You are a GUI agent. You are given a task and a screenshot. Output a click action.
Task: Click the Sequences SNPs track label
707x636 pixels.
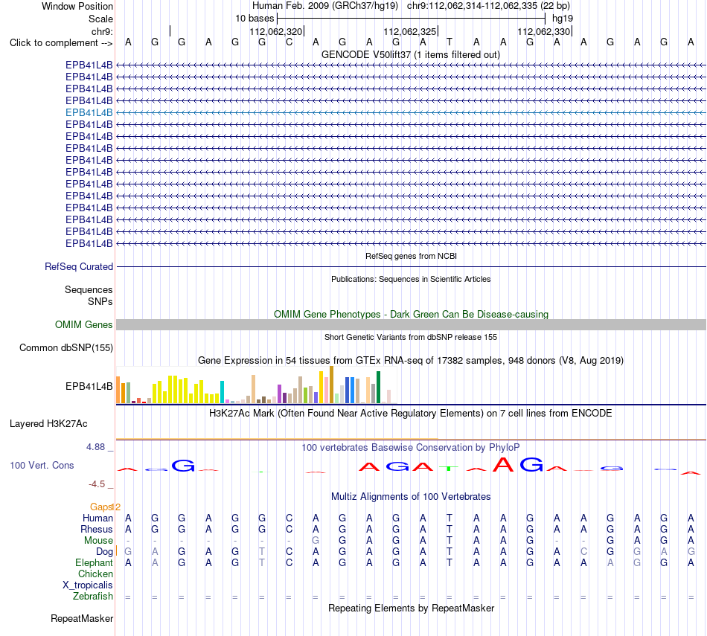pyautogui.click(x=89, y=296)
